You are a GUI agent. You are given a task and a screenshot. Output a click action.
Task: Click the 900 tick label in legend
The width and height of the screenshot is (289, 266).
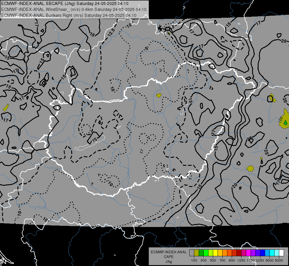point(232,260)
